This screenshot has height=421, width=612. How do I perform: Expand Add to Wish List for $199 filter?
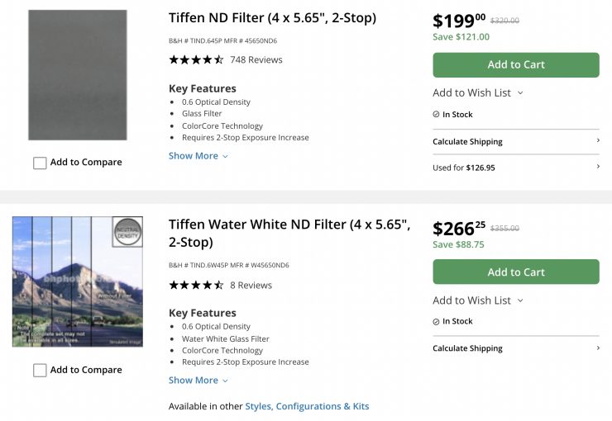click(478, 92)
